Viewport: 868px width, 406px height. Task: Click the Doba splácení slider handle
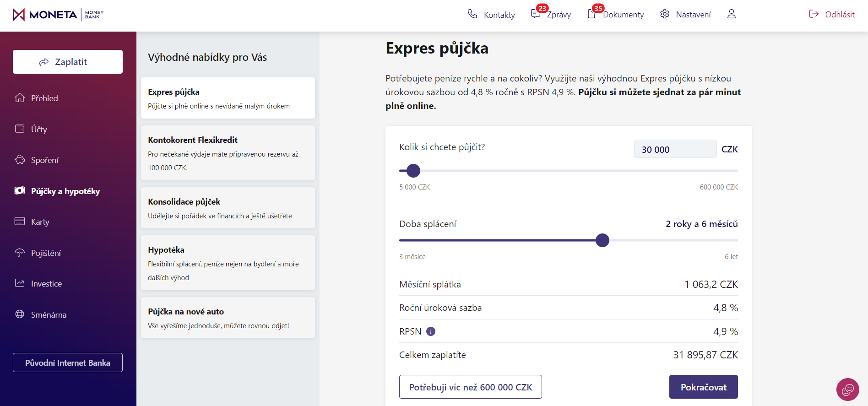coord(602,240)
